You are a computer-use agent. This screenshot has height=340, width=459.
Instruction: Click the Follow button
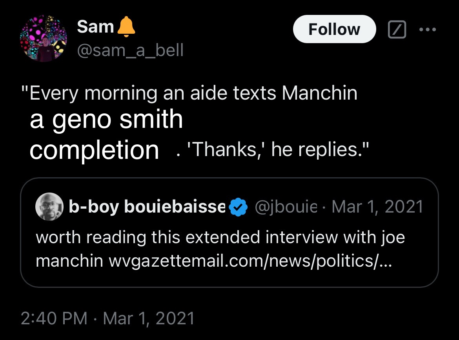(x=334, y=29)
